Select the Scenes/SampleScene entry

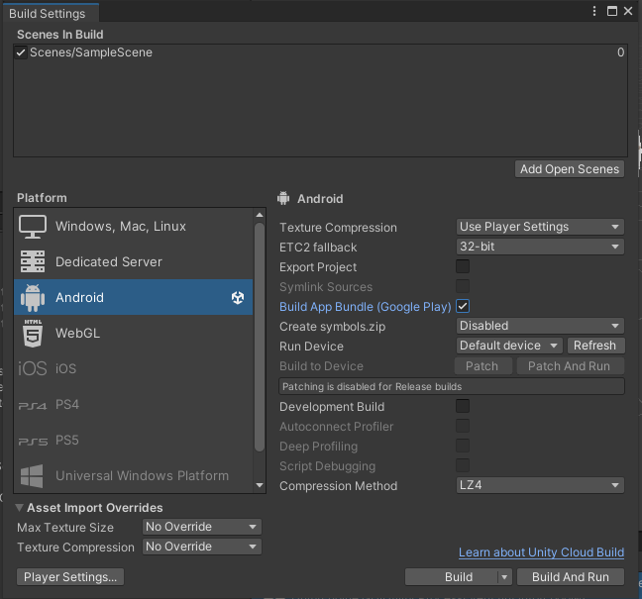(x=320, y=52)
